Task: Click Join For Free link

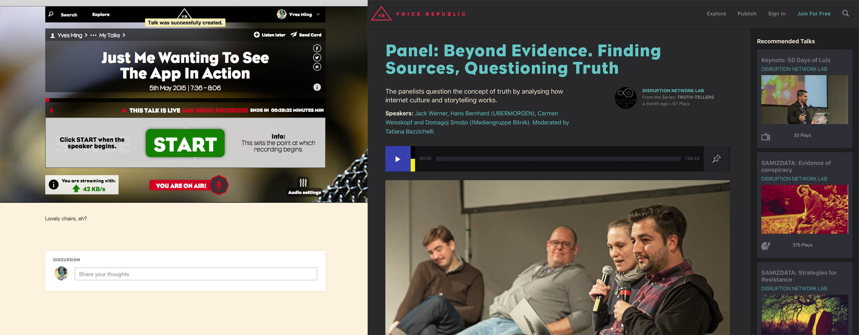Action: pos(814,14)
